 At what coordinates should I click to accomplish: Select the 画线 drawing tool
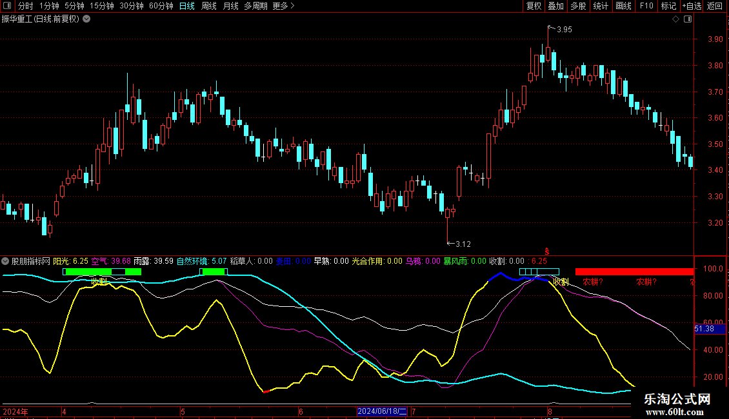[624, 6]
